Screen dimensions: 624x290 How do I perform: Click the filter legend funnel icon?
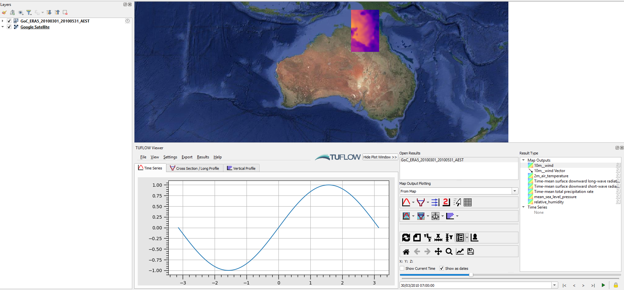(29, 12)
